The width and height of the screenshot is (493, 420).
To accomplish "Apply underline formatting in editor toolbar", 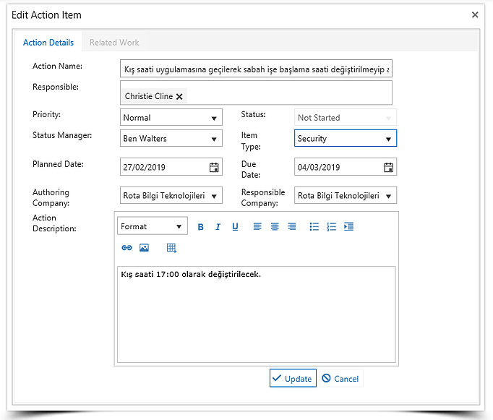I will (235, 227).
